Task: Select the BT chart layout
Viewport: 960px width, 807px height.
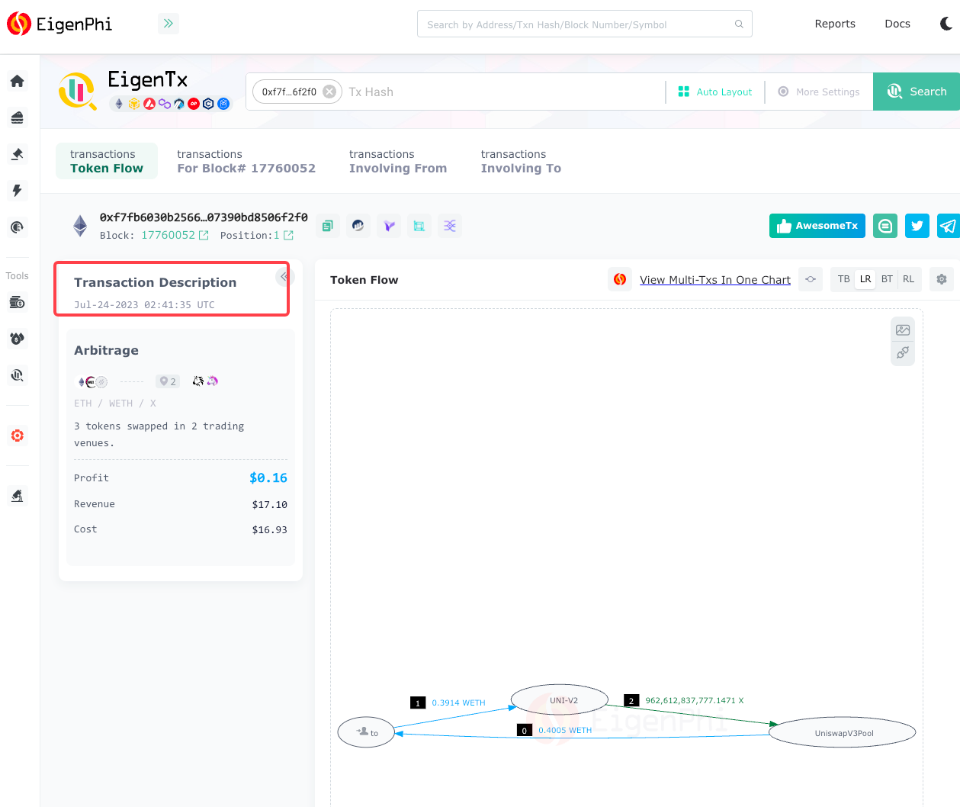Action: [x=887, y=279]
